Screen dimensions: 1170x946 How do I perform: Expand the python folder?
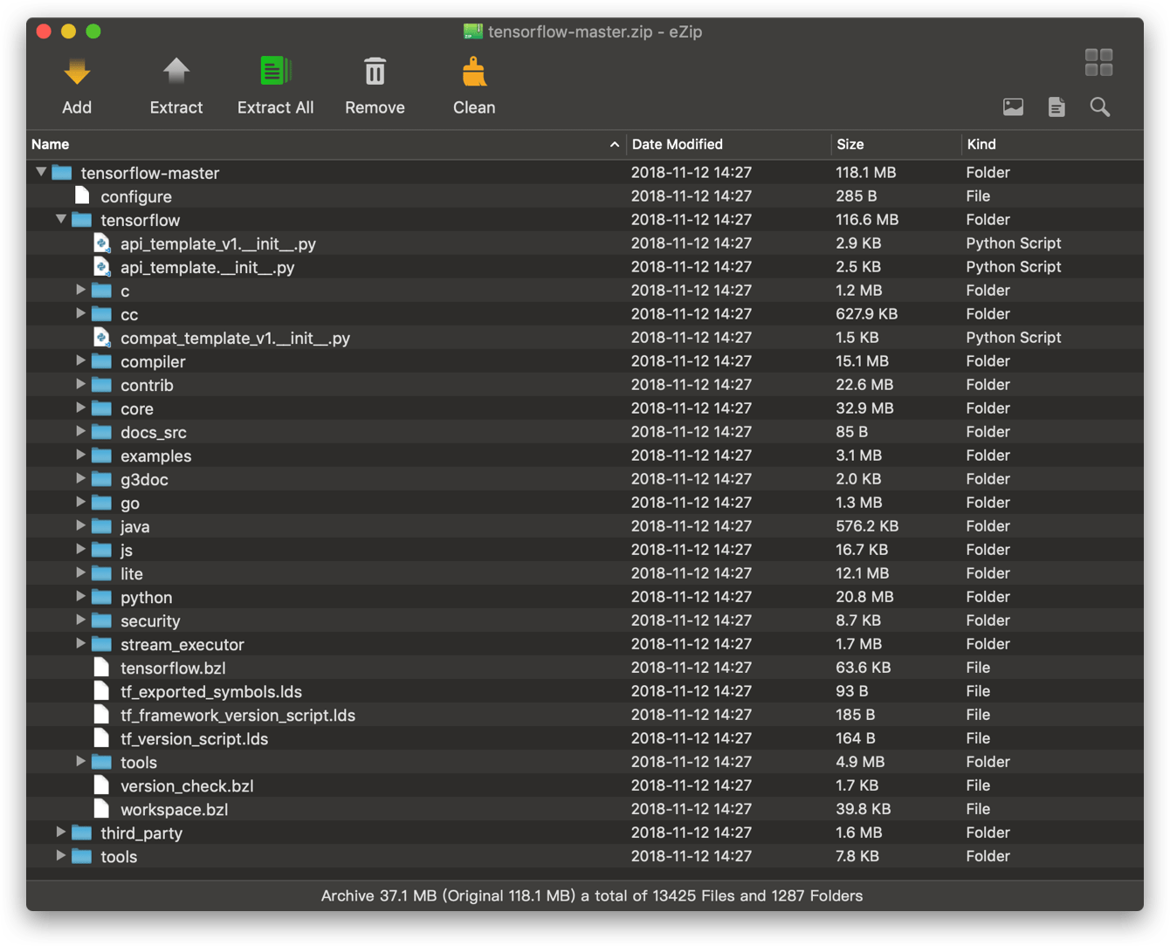coord(81,597)
